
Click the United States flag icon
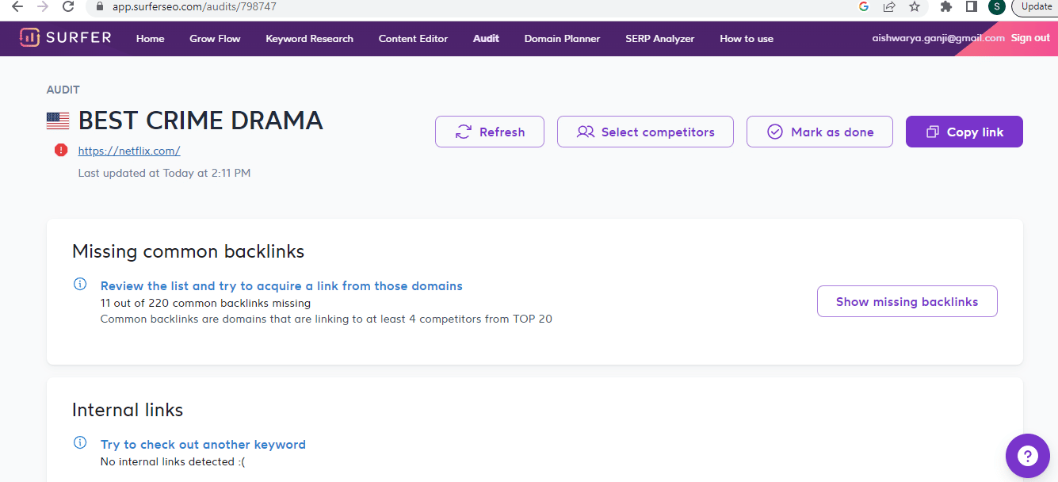click(58, 121)
